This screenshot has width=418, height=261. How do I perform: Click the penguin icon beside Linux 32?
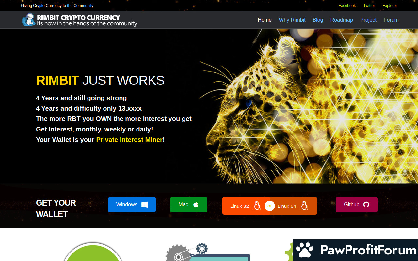(257, 206)
